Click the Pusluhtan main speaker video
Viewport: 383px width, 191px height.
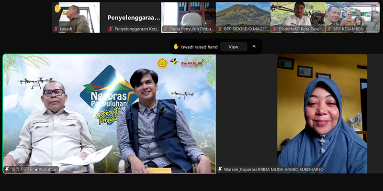[x=109, y=112]
